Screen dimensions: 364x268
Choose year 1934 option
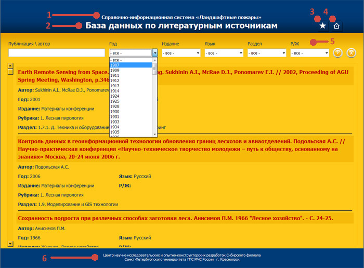(131, 127)
